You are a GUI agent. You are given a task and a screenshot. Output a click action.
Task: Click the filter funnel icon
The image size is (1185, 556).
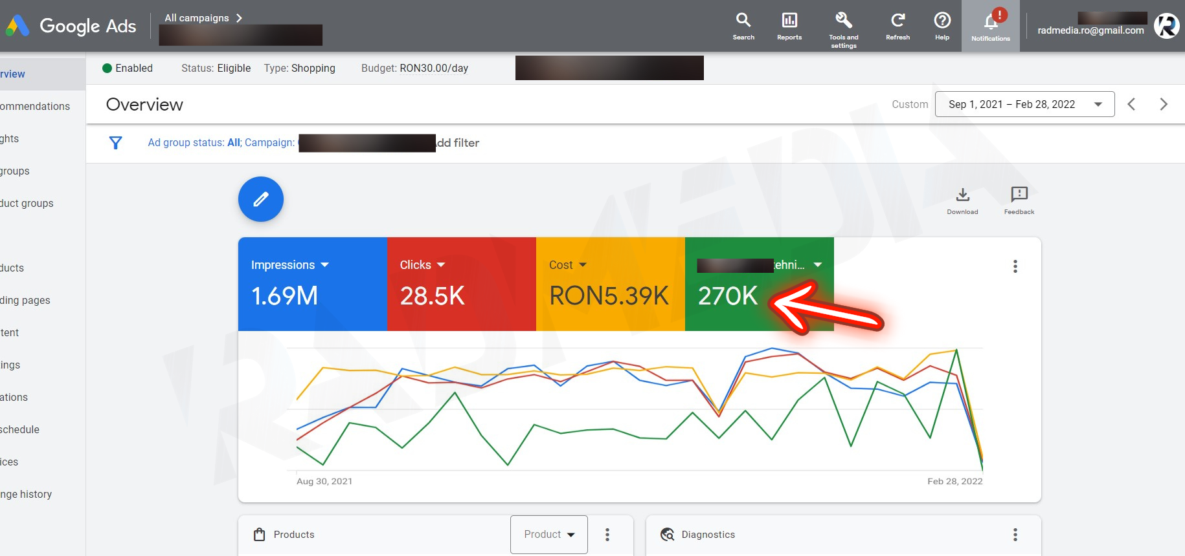pos(116,143)
